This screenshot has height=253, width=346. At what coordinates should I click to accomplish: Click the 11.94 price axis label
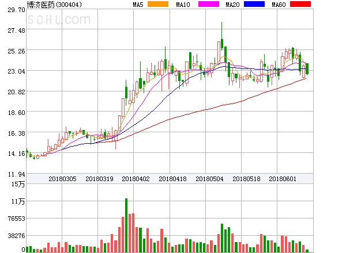pyautogui.click(x=17, y=174)
